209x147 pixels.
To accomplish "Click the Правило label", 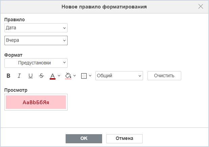I will (15, 20).
